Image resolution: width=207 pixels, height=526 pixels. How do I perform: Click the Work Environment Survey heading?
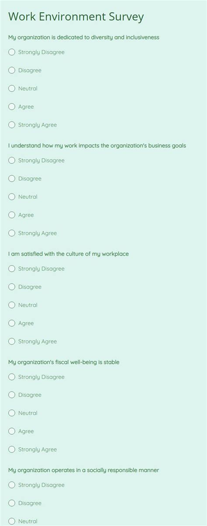coord(76,17)
